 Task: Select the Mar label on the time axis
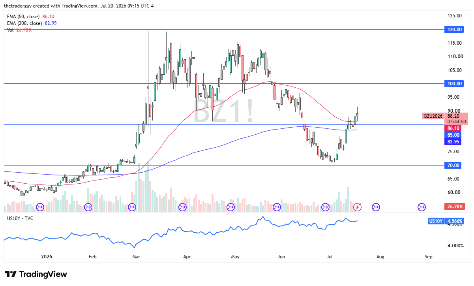136,257
